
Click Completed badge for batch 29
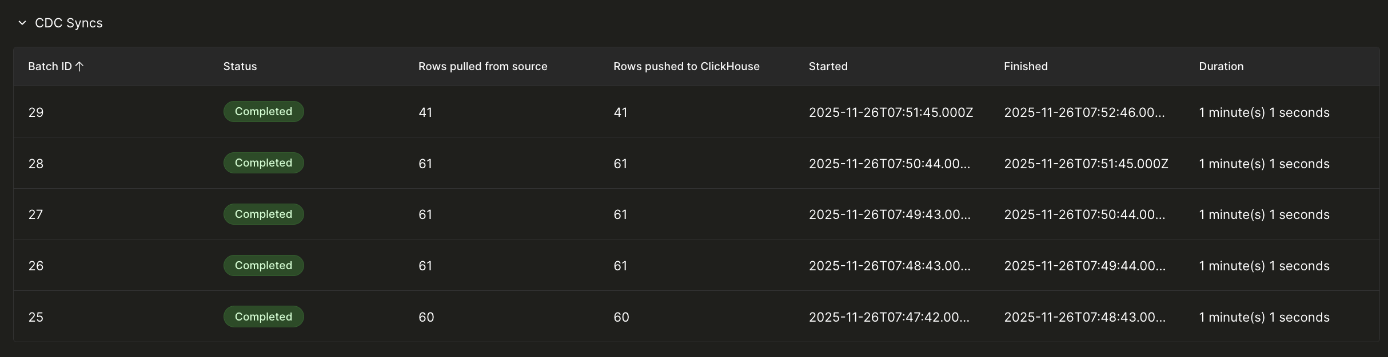[x=263, y=112]
